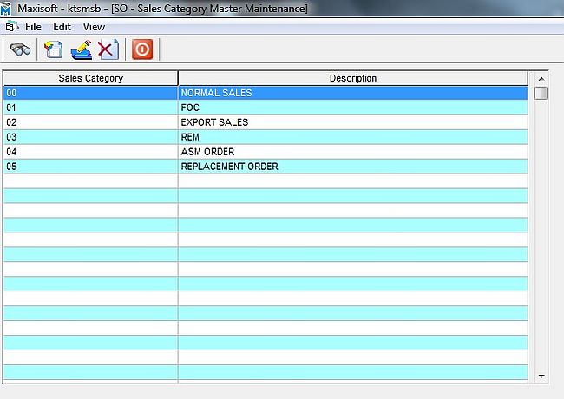This screenshot has height=399, width=564.
Task: Click the scrollbar down arrow
Action: click(541, 376)
